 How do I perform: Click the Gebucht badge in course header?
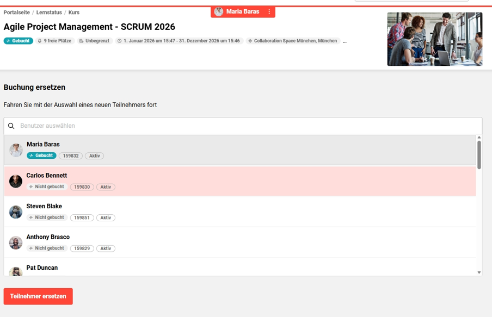(18, 41)
